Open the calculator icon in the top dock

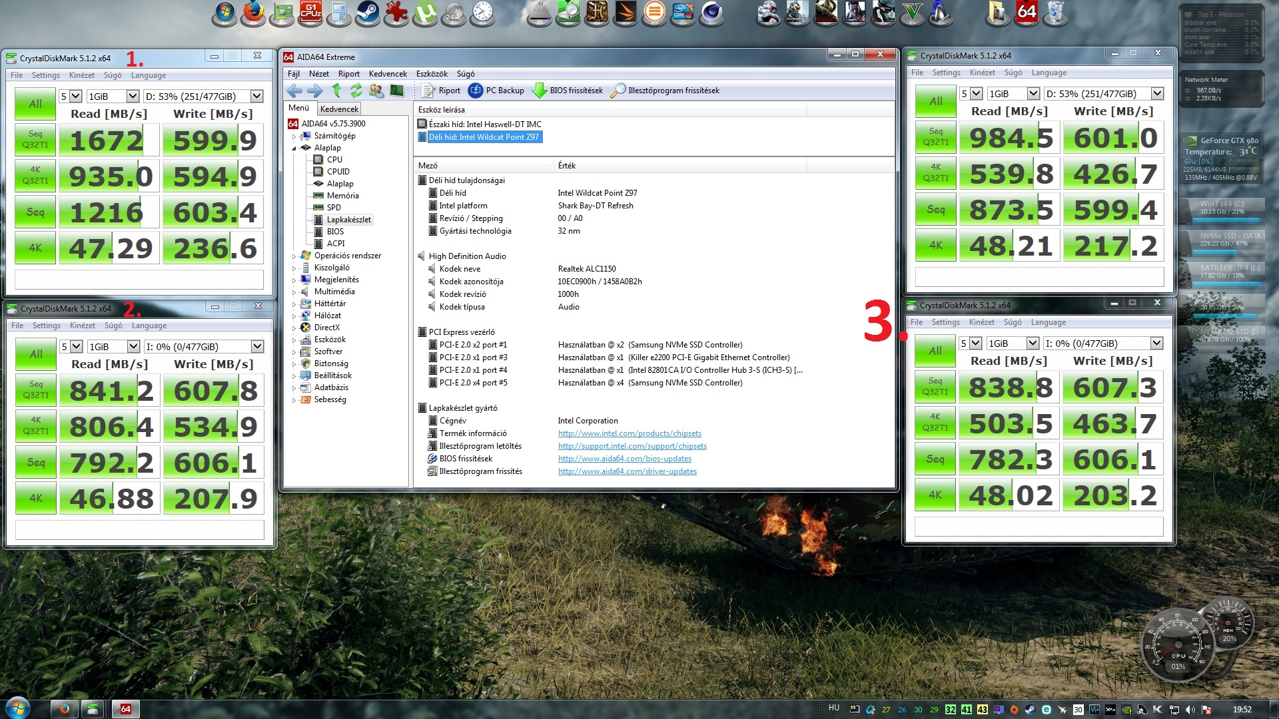(339, 13)
